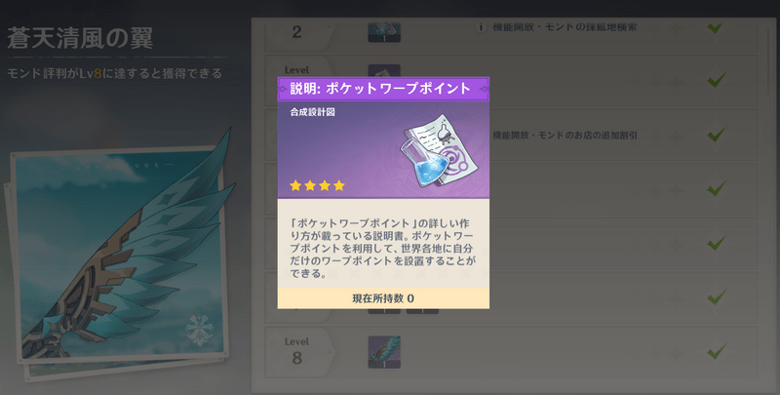
Task: Click the 合成設計図 category label
Action: 312,112
